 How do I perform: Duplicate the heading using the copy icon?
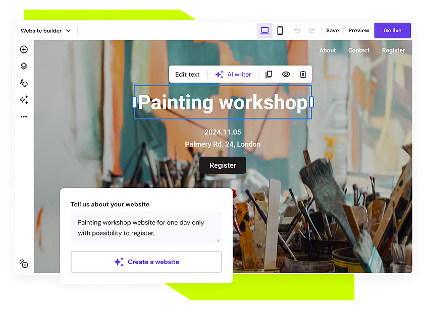point(269,74)
